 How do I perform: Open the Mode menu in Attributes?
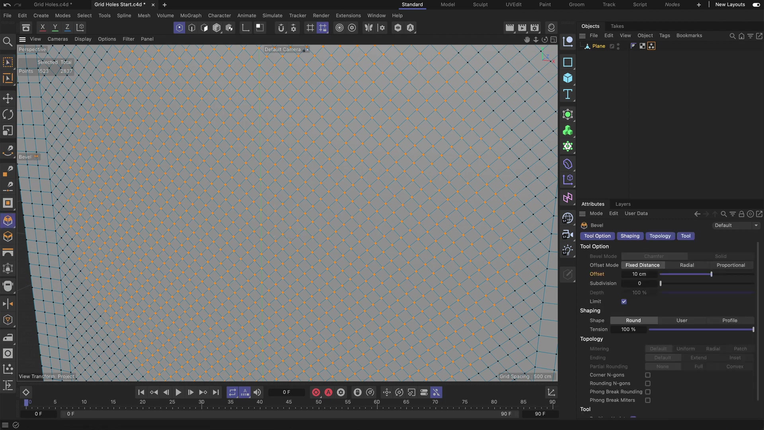tap(596, 213)
